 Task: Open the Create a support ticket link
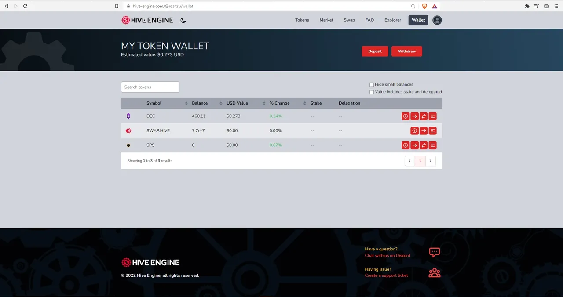[x=387, y=275]
